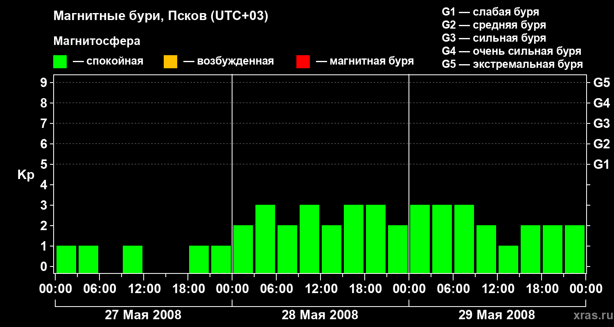Click the 12:00 time label for 28 Мая
The image size is (614, 327).
[321, 289]
